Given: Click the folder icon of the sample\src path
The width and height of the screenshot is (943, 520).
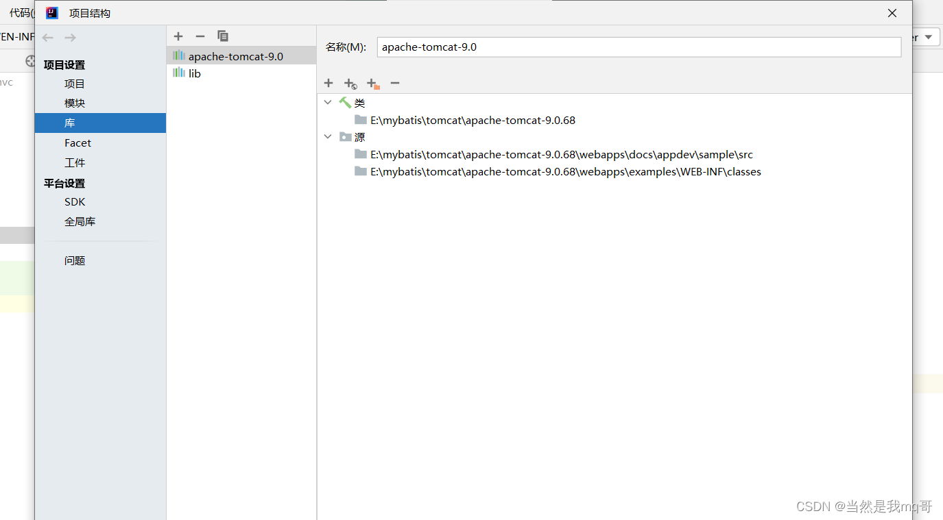Looking at the screenshot, I should pyautogui.click(x=361, y=154).
